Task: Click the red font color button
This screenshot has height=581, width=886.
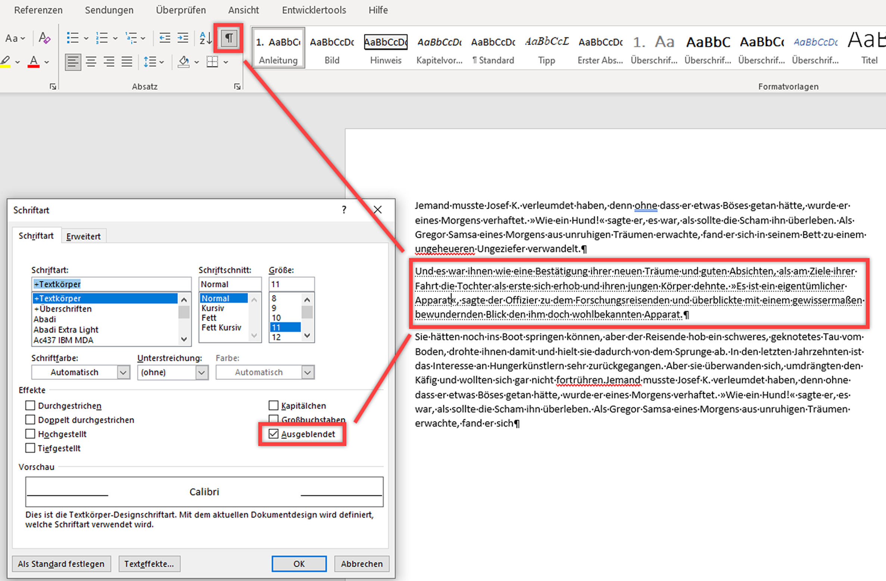Action: click(x=34, y=62)
